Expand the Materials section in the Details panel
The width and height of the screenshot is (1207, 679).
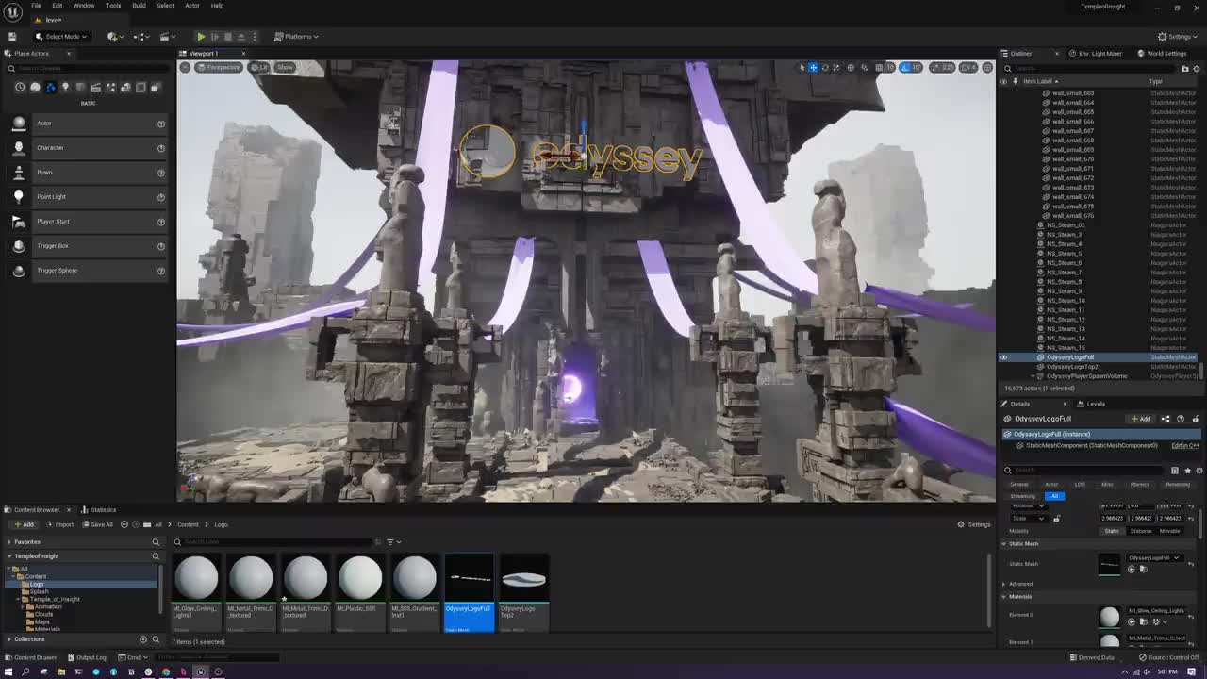pyautogui.click(x=1003, y=596)
